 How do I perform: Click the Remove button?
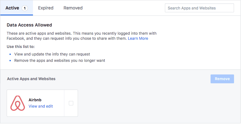tap(222, 79)
